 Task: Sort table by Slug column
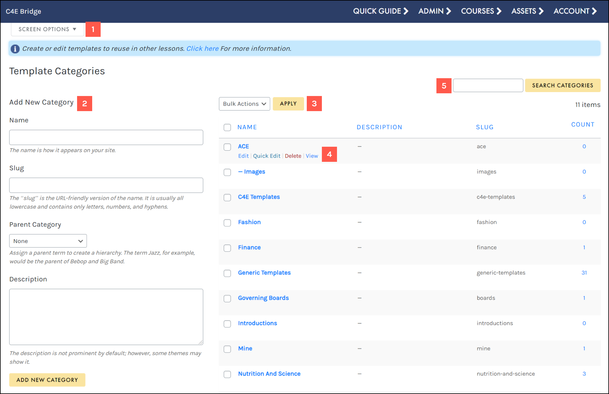(x=484, y=127)
